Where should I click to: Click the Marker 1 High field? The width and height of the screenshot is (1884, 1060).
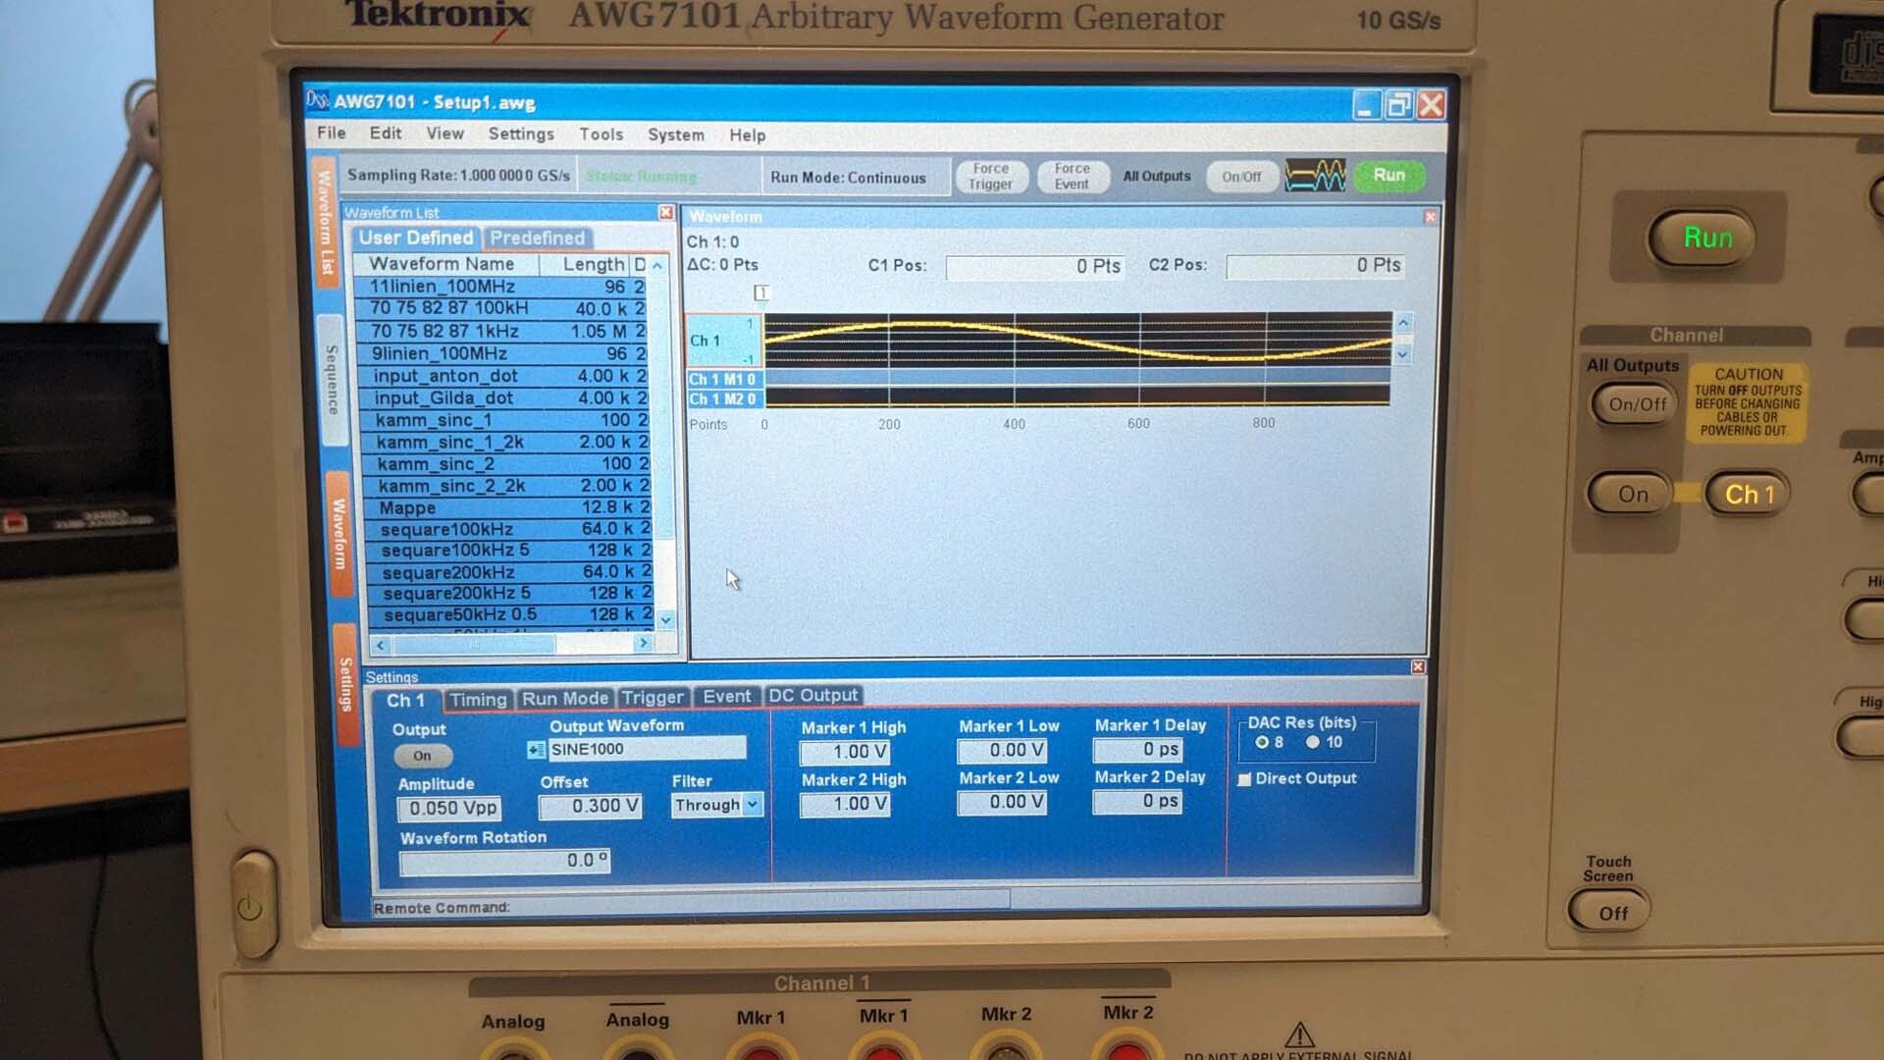point(846,753)
